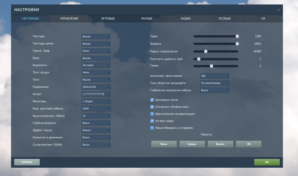Open the Тени объектов ландшафта dropdown
This screenshot has width=298, height=176.
click(214, 83)
